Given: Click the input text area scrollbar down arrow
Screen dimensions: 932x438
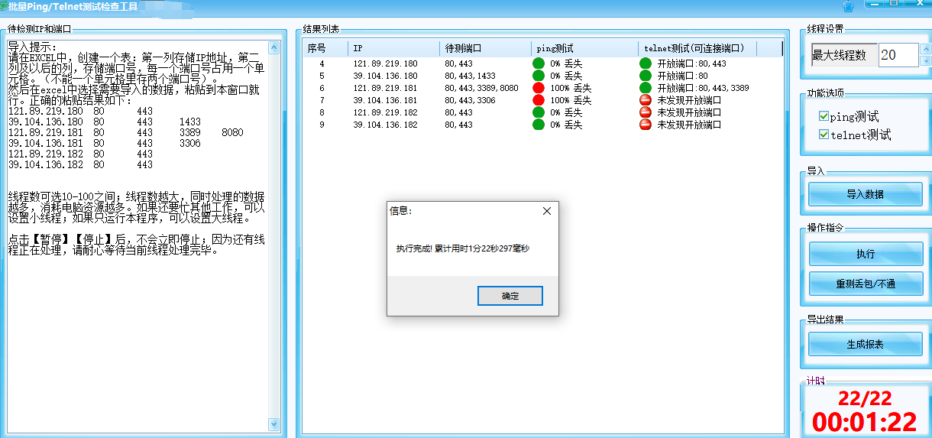Looking at the screenshot, I should coord(274,423).
